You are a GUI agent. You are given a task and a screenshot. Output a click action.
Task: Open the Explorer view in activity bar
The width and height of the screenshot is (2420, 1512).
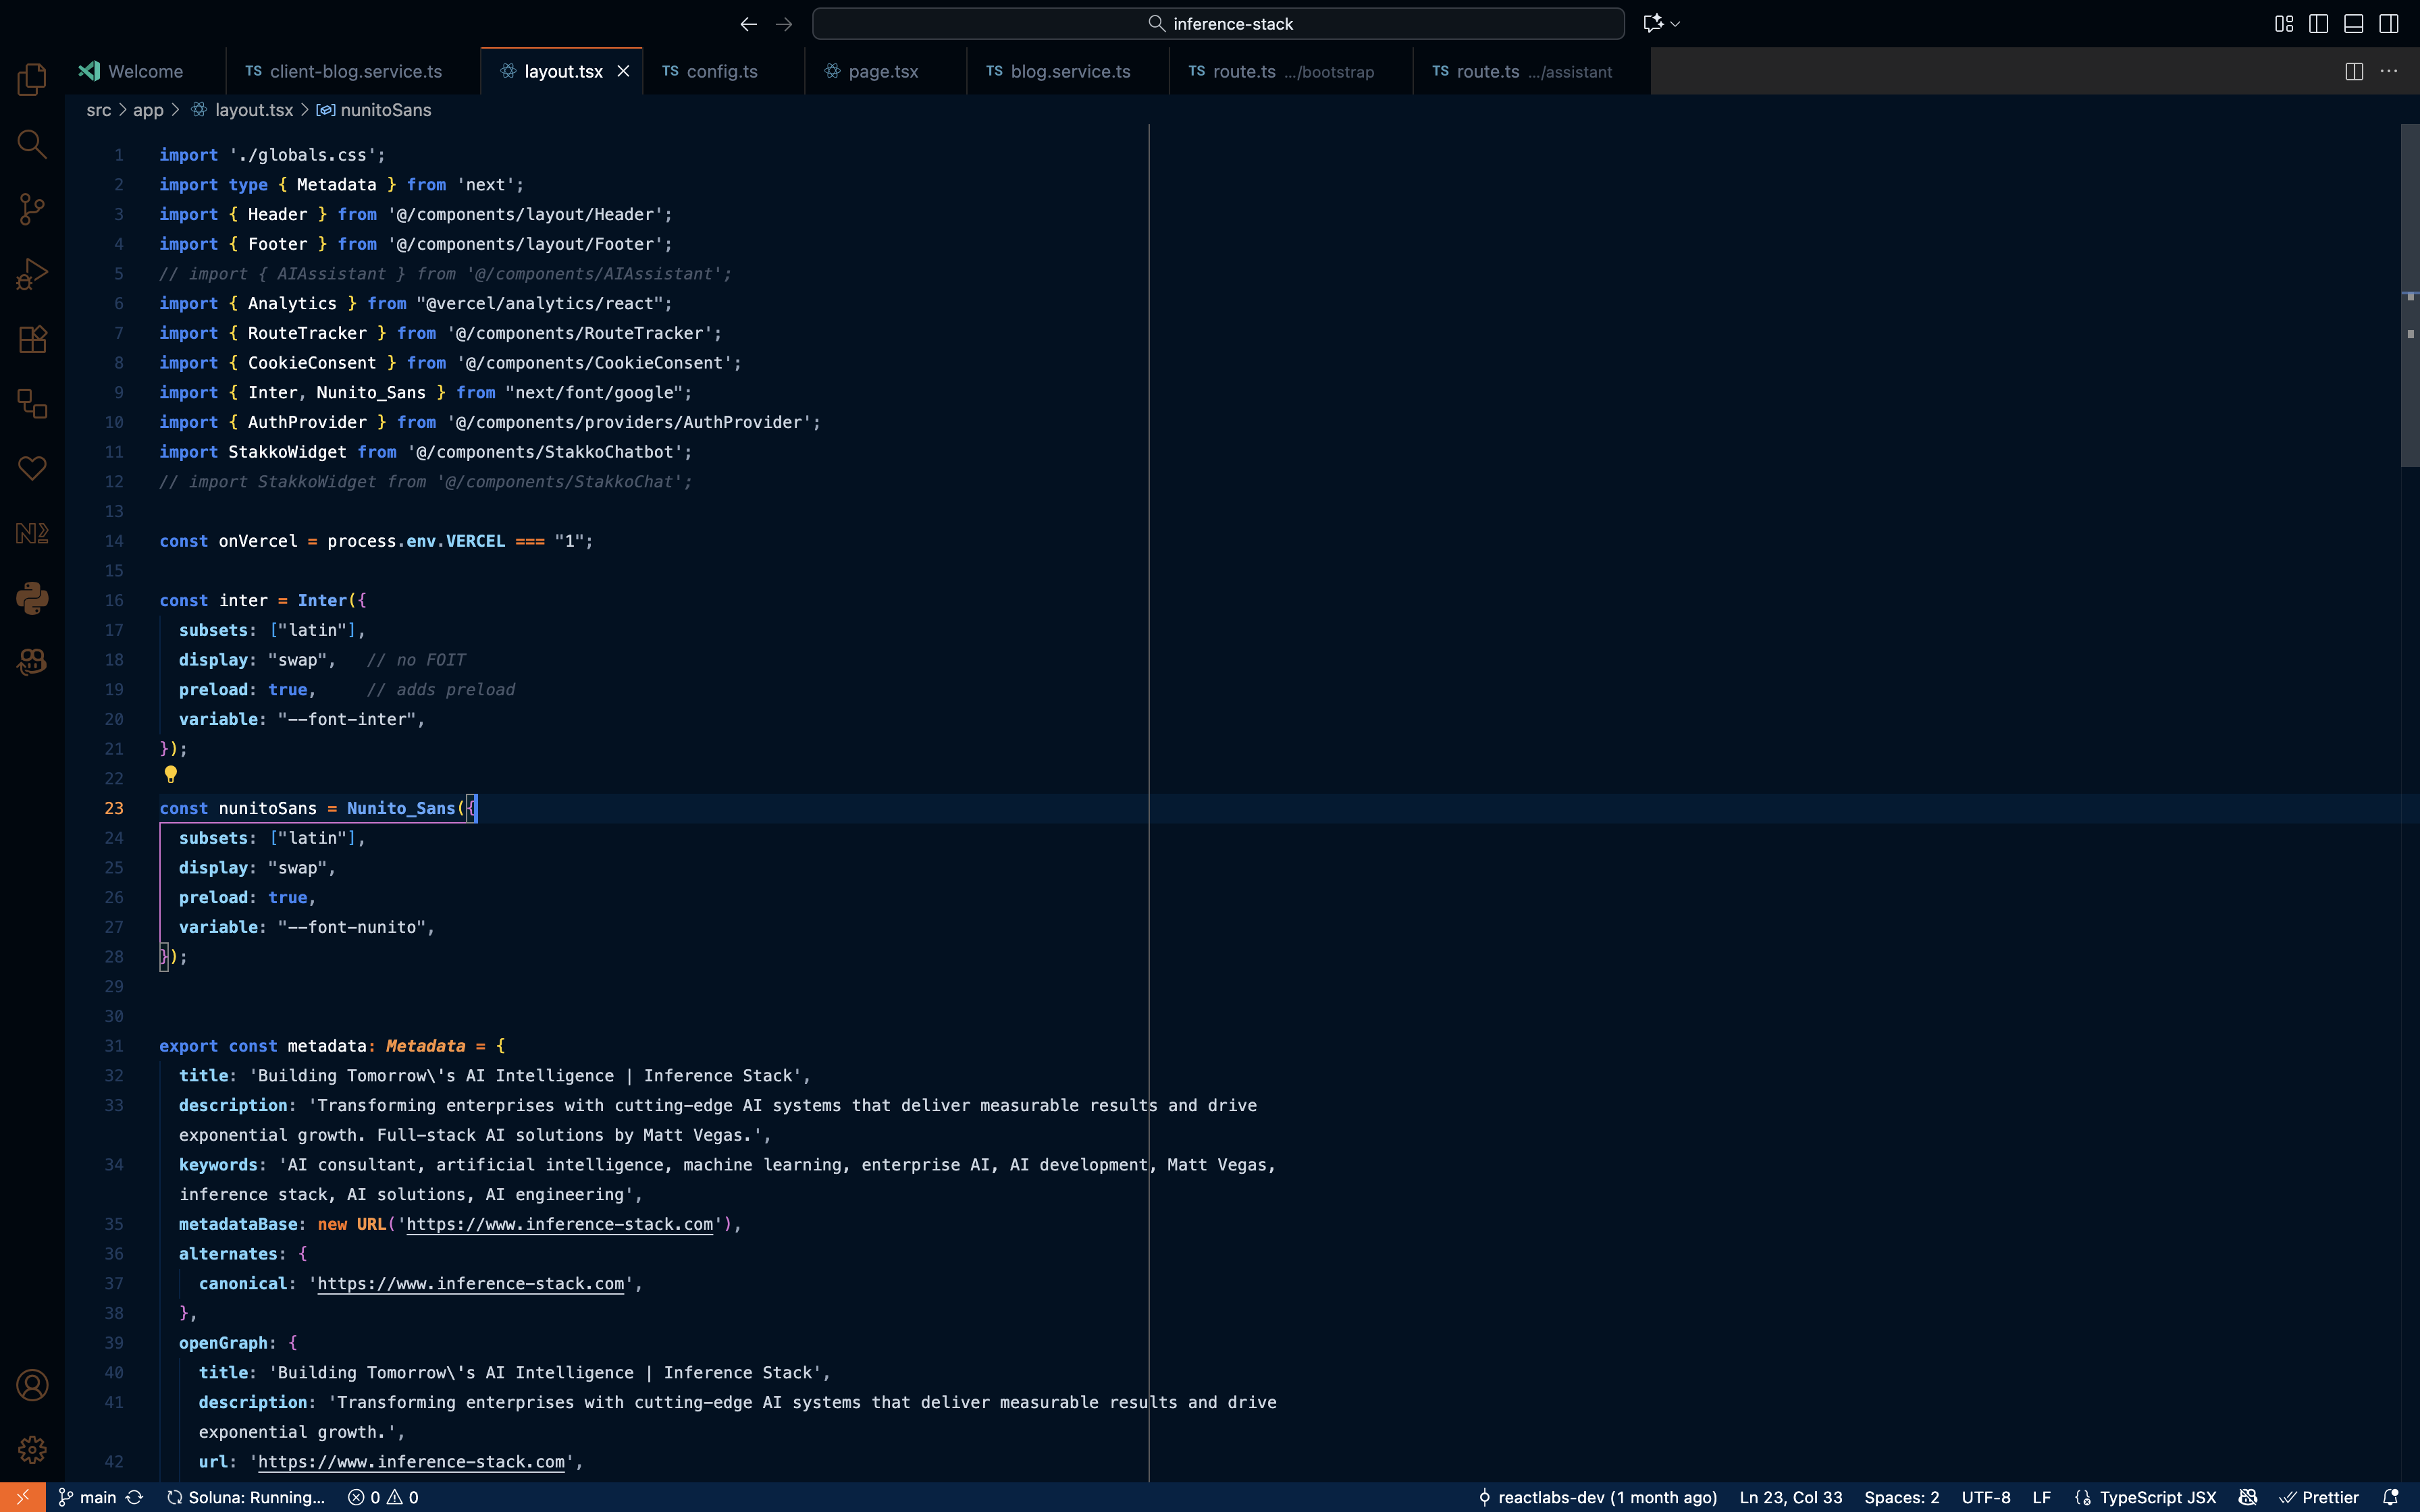pos(32,79)
